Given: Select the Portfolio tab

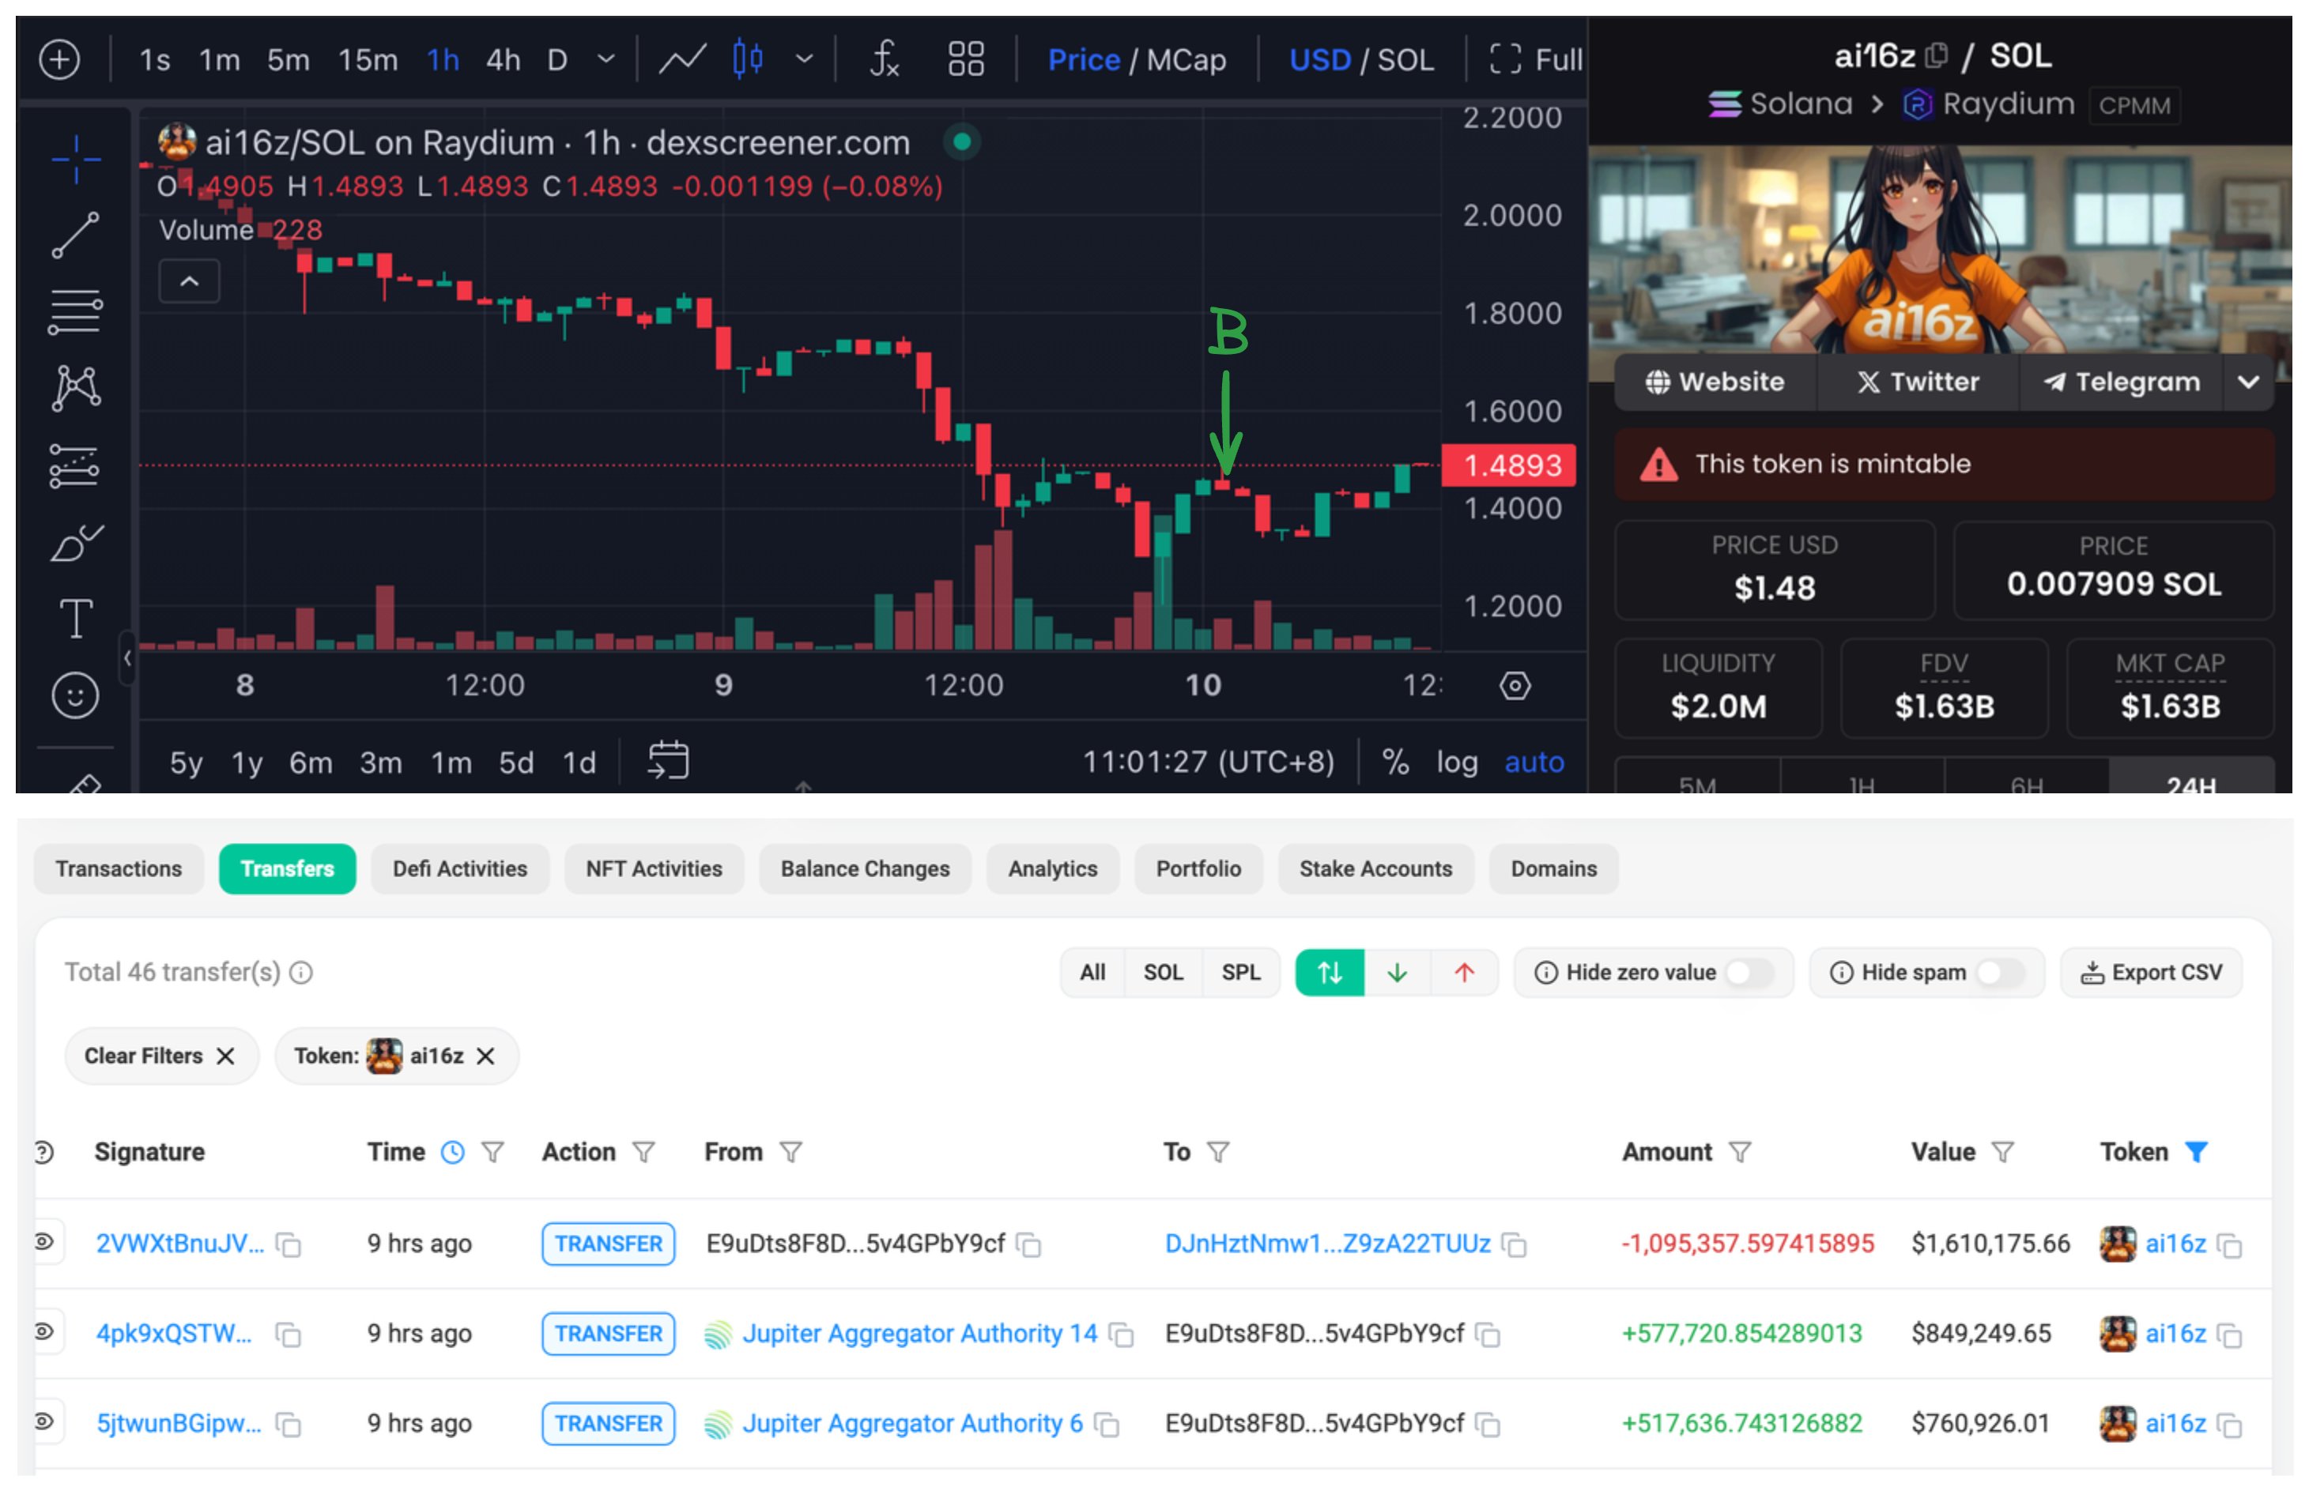Looking at the screenshot, I should click(x=1198, y=868).
